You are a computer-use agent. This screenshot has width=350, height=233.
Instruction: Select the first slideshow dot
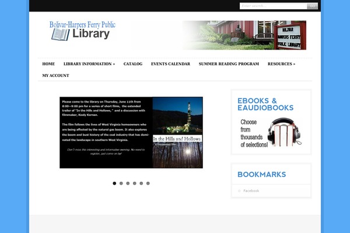(114, 183)
